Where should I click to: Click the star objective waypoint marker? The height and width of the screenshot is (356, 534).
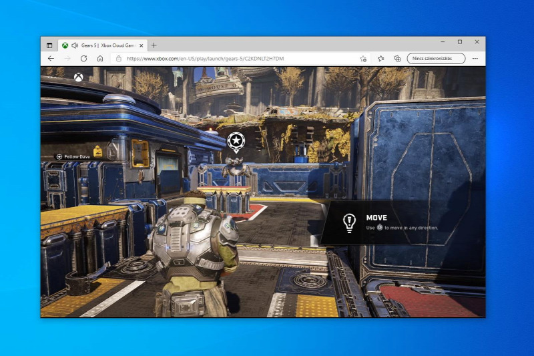pyautogui.click(x=236, y=142)
